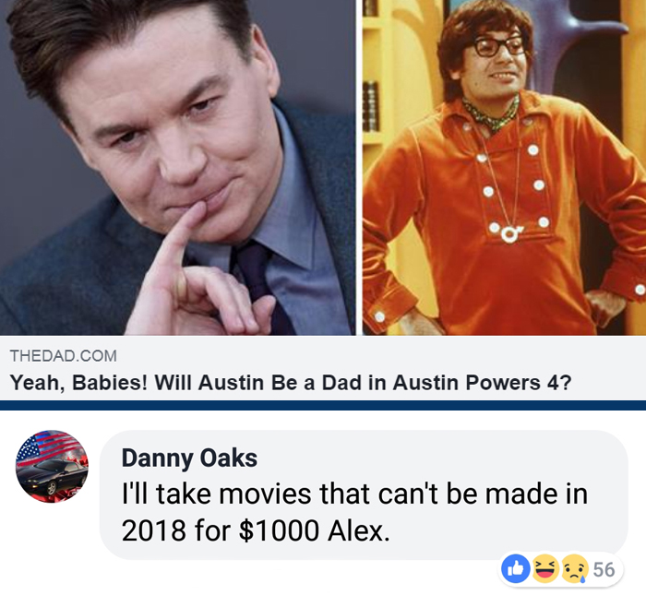Click the blue thumbs-up Like reaction icon

pos(515,568)
